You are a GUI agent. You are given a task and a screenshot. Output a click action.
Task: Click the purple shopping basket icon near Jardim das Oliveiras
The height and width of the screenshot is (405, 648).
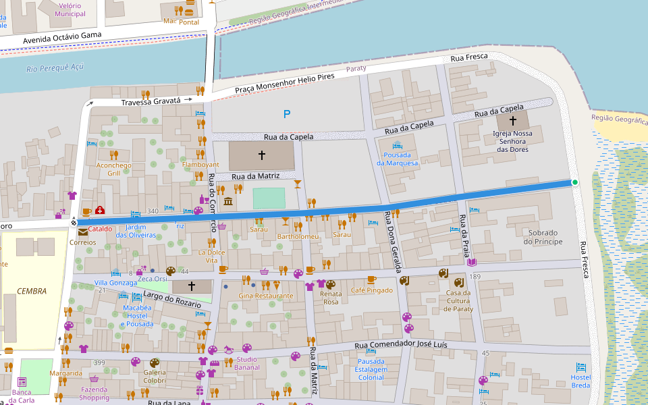coord(222,226)
